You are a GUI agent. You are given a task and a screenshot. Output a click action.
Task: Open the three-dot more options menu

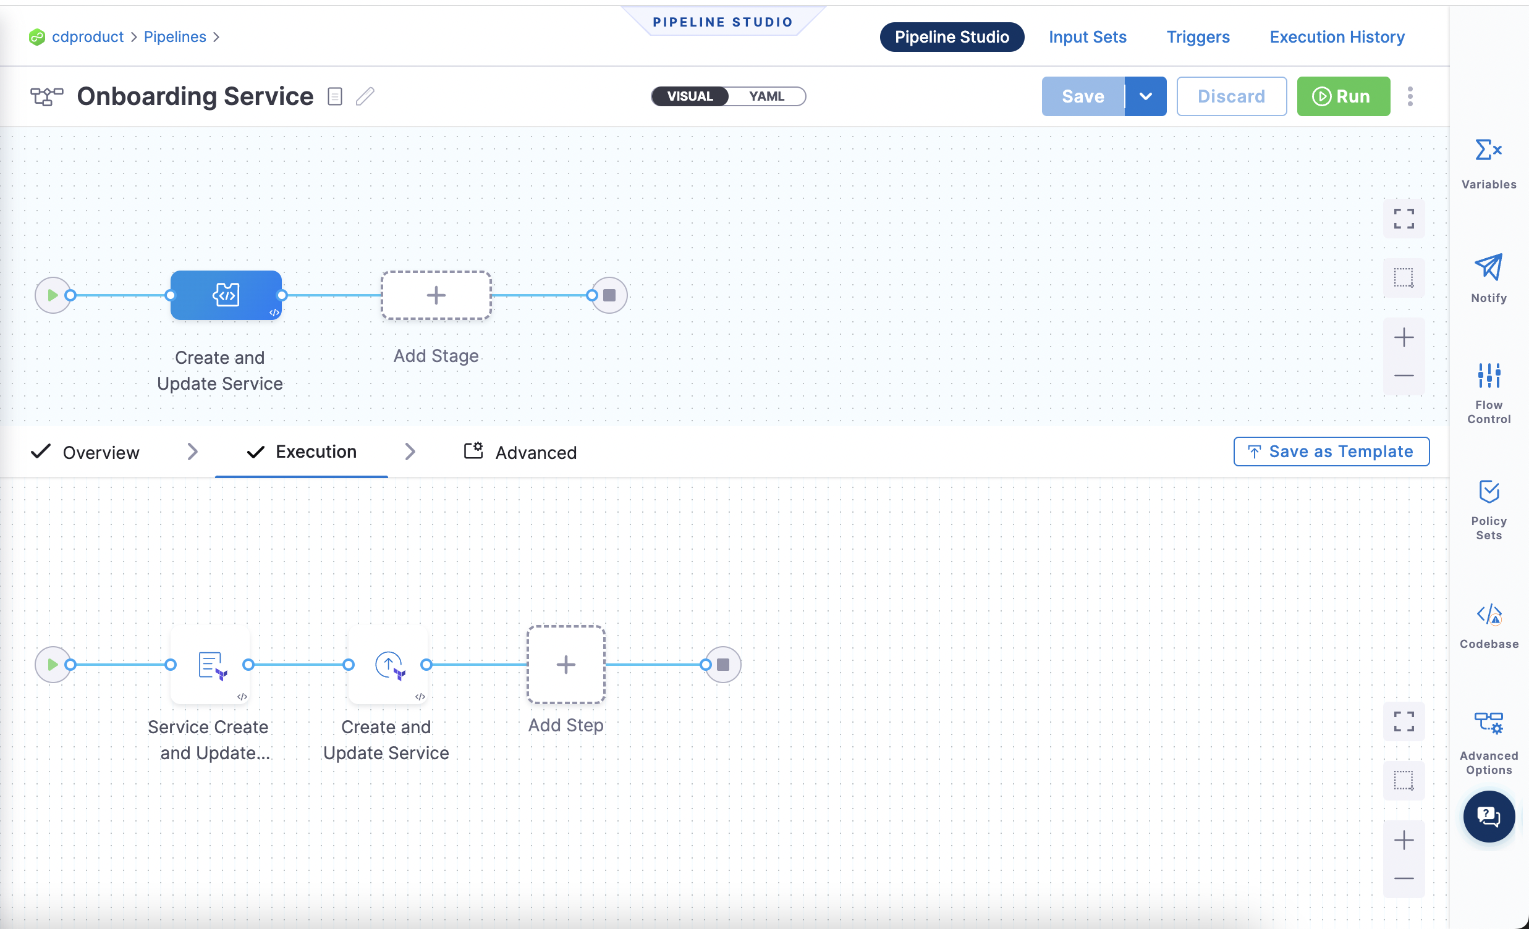[1410, 96]
